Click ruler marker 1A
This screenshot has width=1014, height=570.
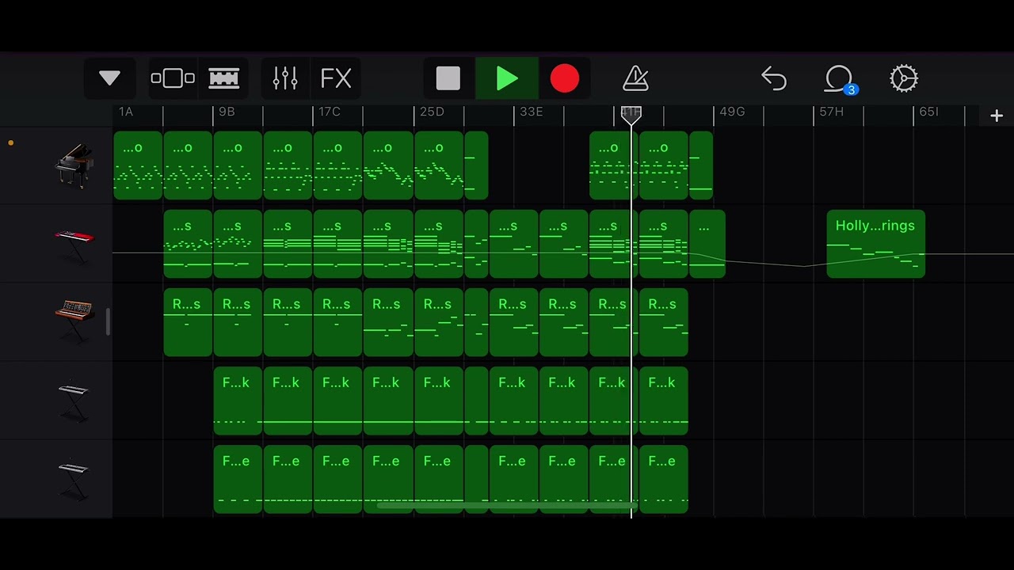[x=126, y=112]
